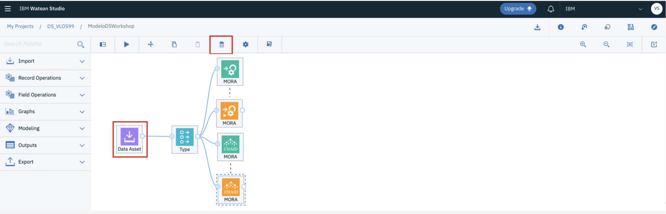Open the side panel notes icon

654,44
